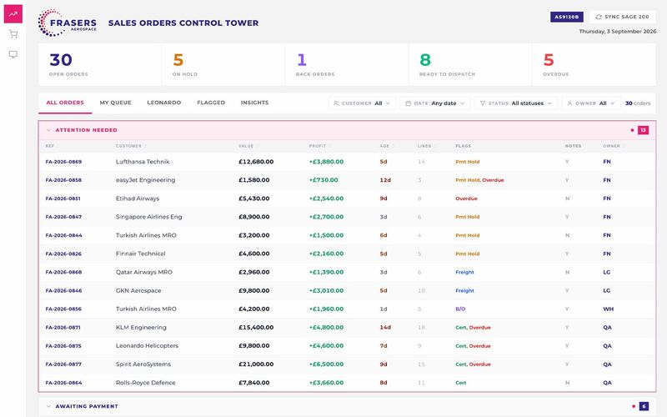This screenshot has height=417, width=667.
Task: Click KLM Engineering customer name
Action: click(141, 327)
